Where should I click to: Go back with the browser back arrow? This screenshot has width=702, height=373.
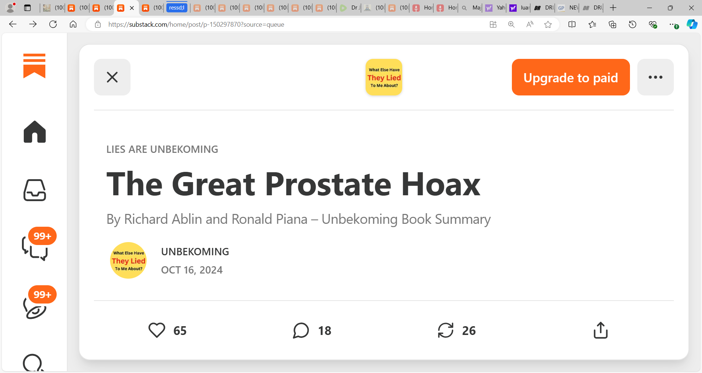click(13, 24)
